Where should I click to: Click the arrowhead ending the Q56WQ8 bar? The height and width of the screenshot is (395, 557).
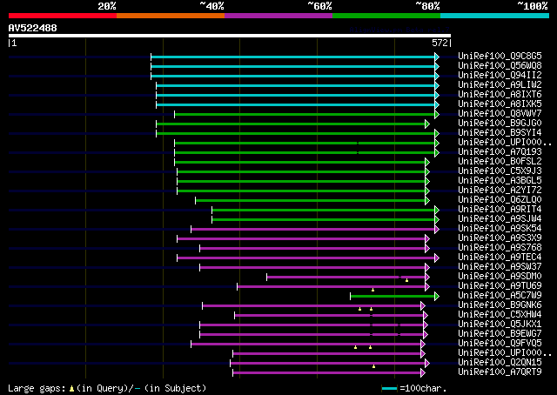click(x=437, y=66)
